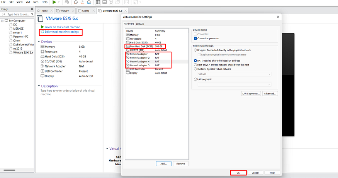Collapse the My Computer tree node
Viewport: 338px width, 178px height.
[2, 21]
